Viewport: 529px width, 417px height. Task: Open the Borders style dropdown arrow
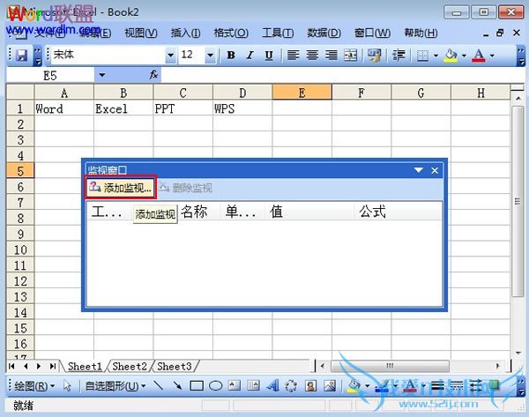click(436, 56)
